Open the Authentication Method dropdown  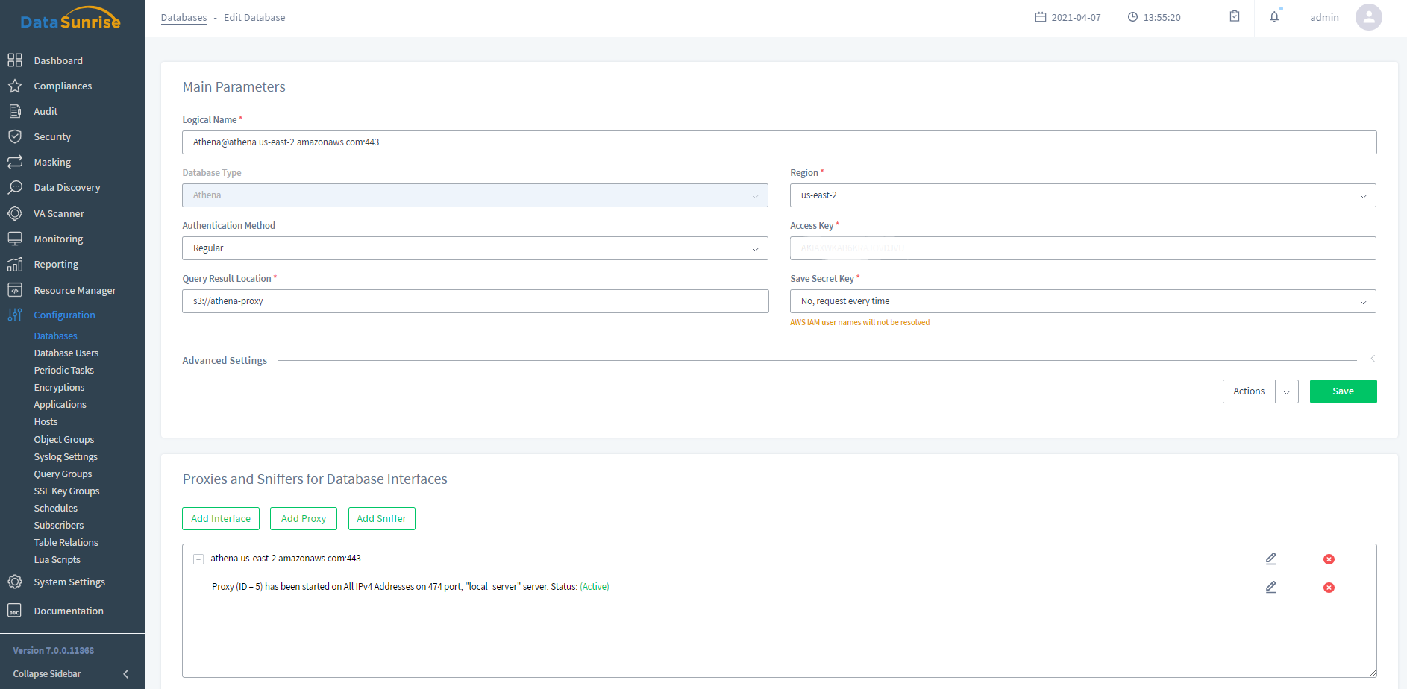pyautogui.click(x=474, y=248)
